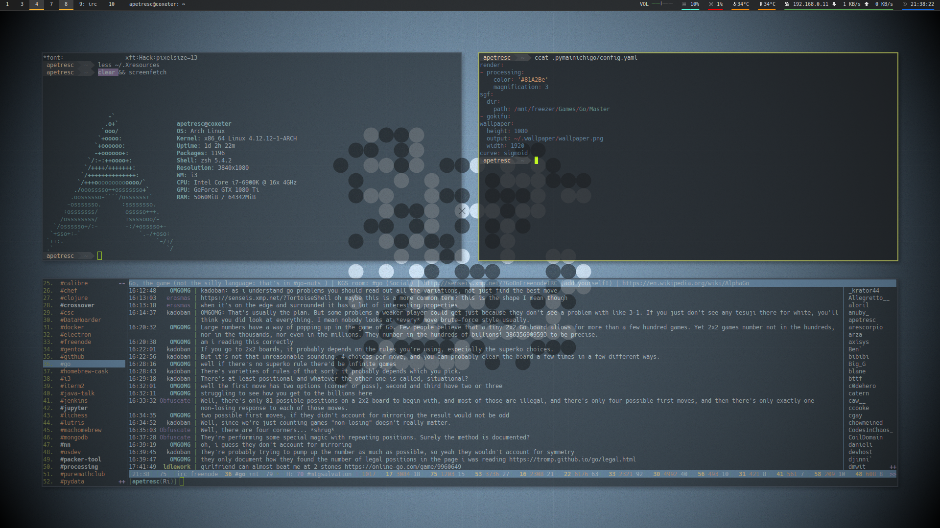Click nick Allegretto__ in the nicklist

(x=869, y=298)
